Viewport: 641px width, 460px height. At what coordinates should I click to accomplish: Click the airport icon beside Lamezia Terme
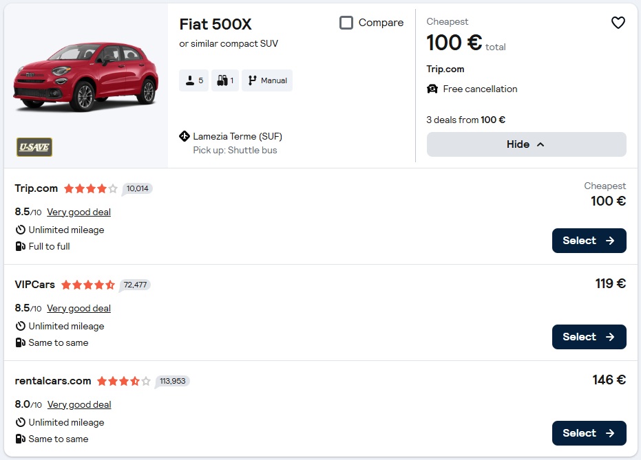(x=185, y=136)
